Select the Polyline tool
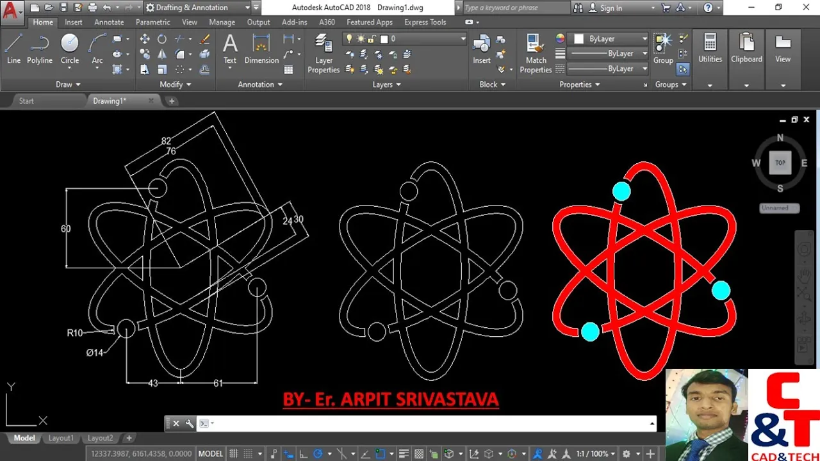Image resolution: width=820 pixels, height=461 pixels. (39, 49)
